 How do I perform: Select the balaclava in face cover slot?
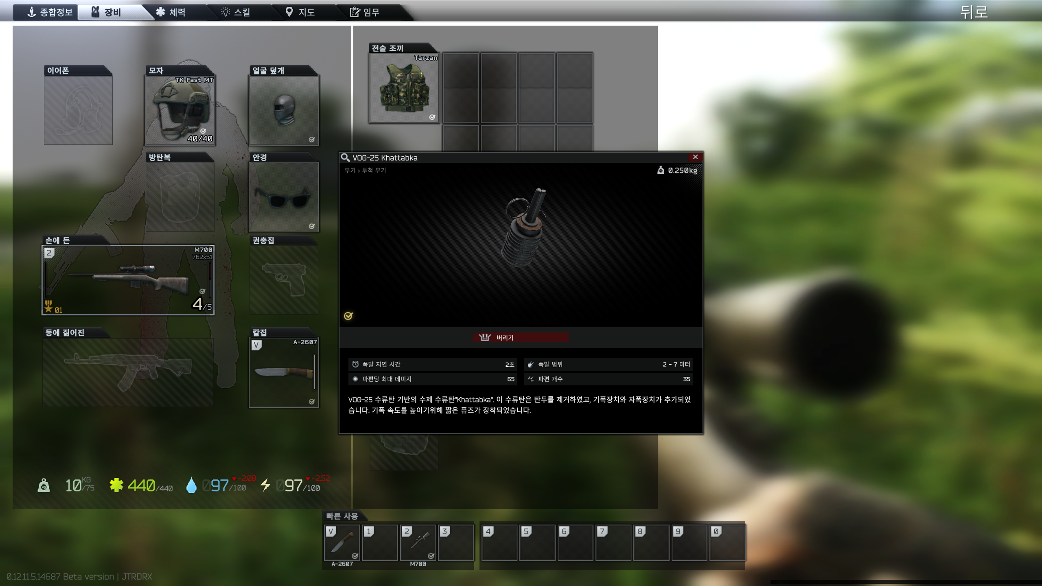[x=284, y=110]
